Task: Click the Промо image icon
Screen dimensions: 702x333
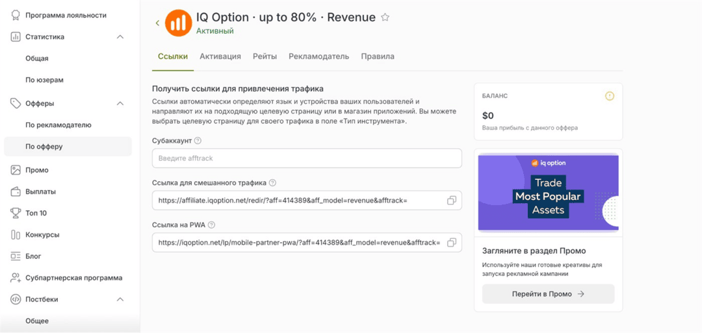Action: click(x=16, y=170)
